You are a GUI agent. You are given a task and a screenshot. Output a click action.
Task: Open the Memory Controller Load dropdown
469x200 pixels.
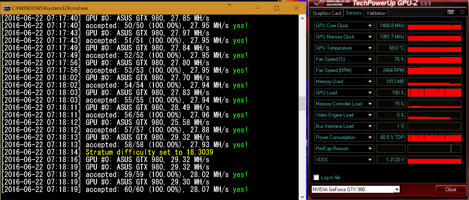tap(370, 104)
